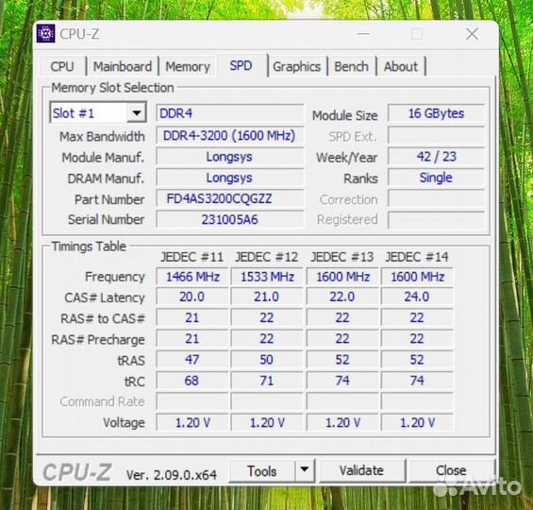Click the empty Registered field
The height and width of the screenshot is (510, 533).
[x=436, y=220]
